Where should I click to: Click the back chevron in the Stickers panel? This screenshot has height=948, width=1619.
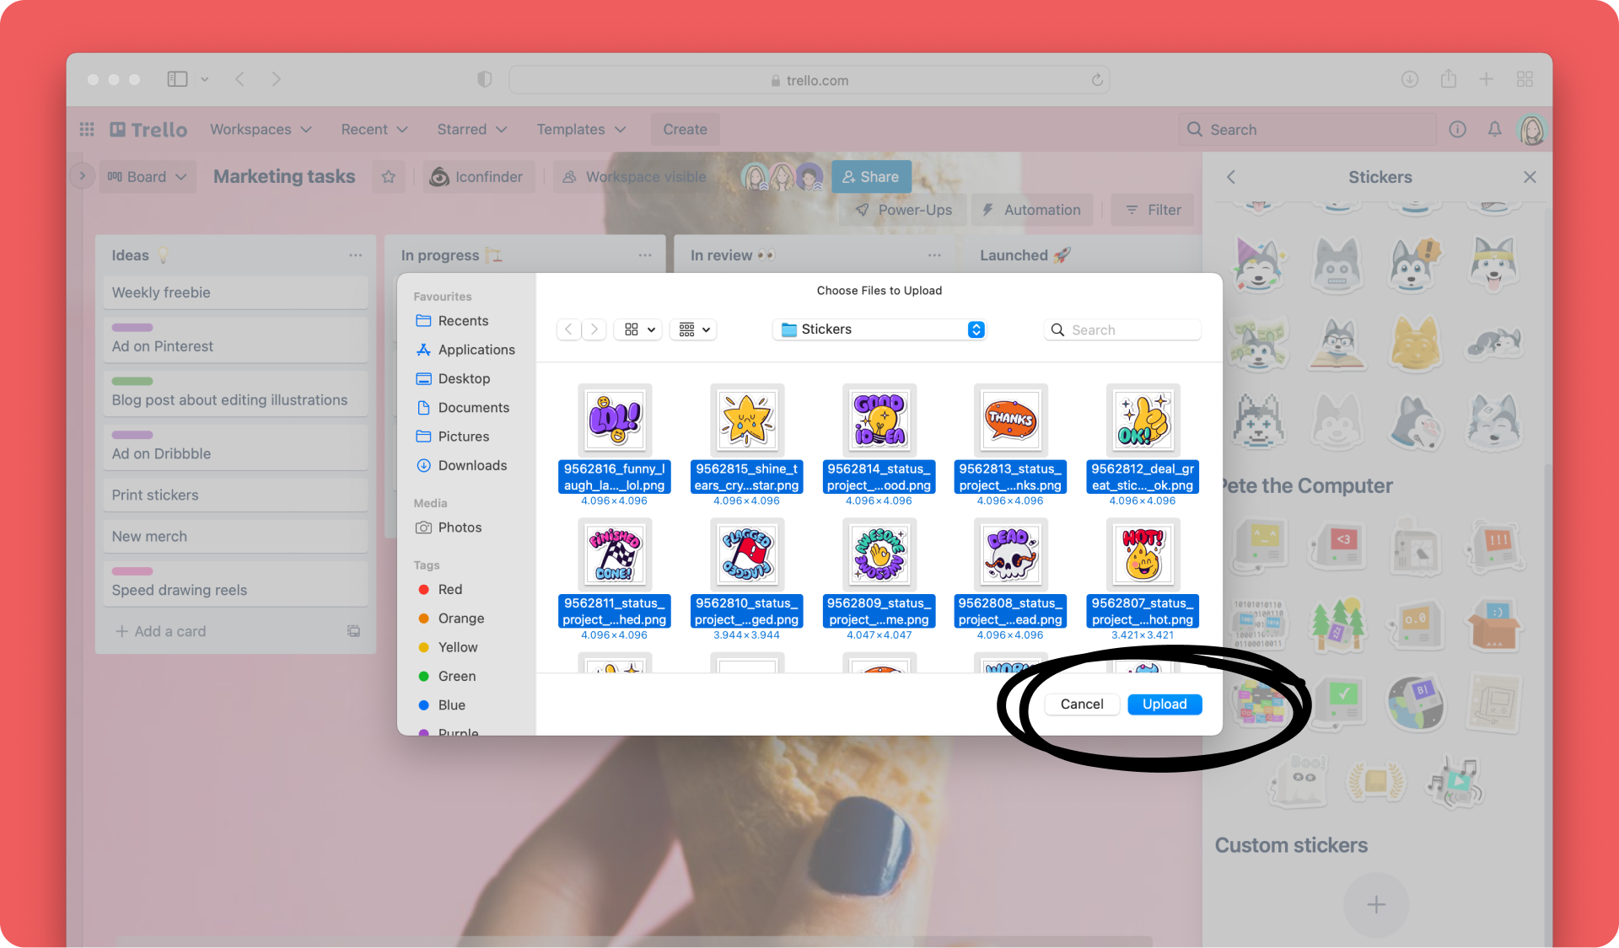1230,177
